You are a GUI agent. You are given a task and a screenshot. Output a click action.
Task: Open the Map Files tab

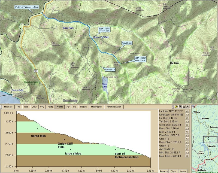[x=8, y=107]
